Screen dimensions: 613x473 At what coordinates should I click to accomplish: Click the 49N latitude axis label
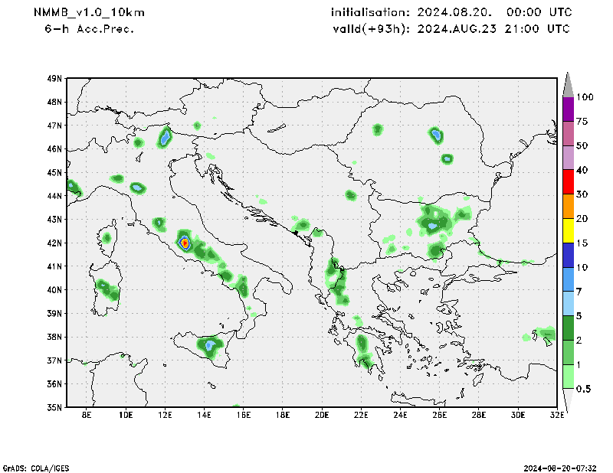coord(54,78)
